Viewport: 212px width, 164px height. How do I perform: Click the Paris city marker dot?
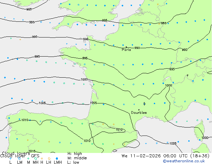click(x=126, y=47)
